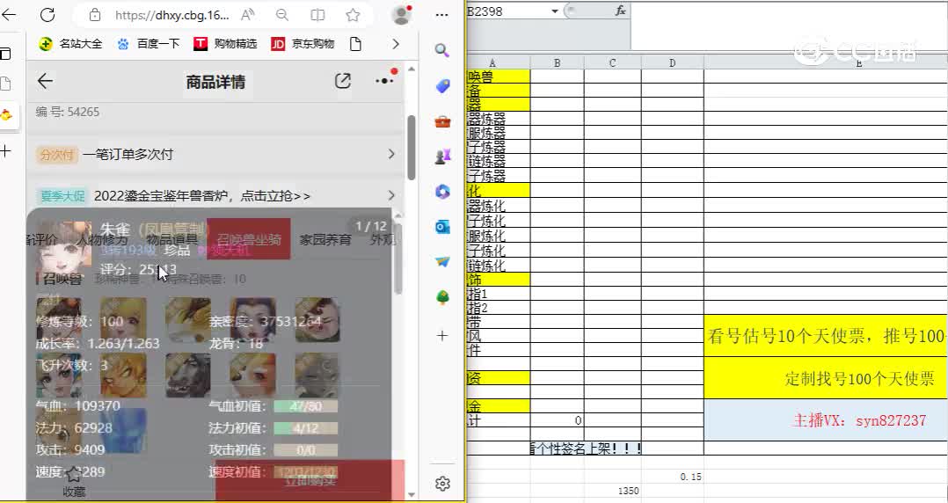Select Excel column B header
The width and height of the screenshot is (948, 503).
(557, 63)
